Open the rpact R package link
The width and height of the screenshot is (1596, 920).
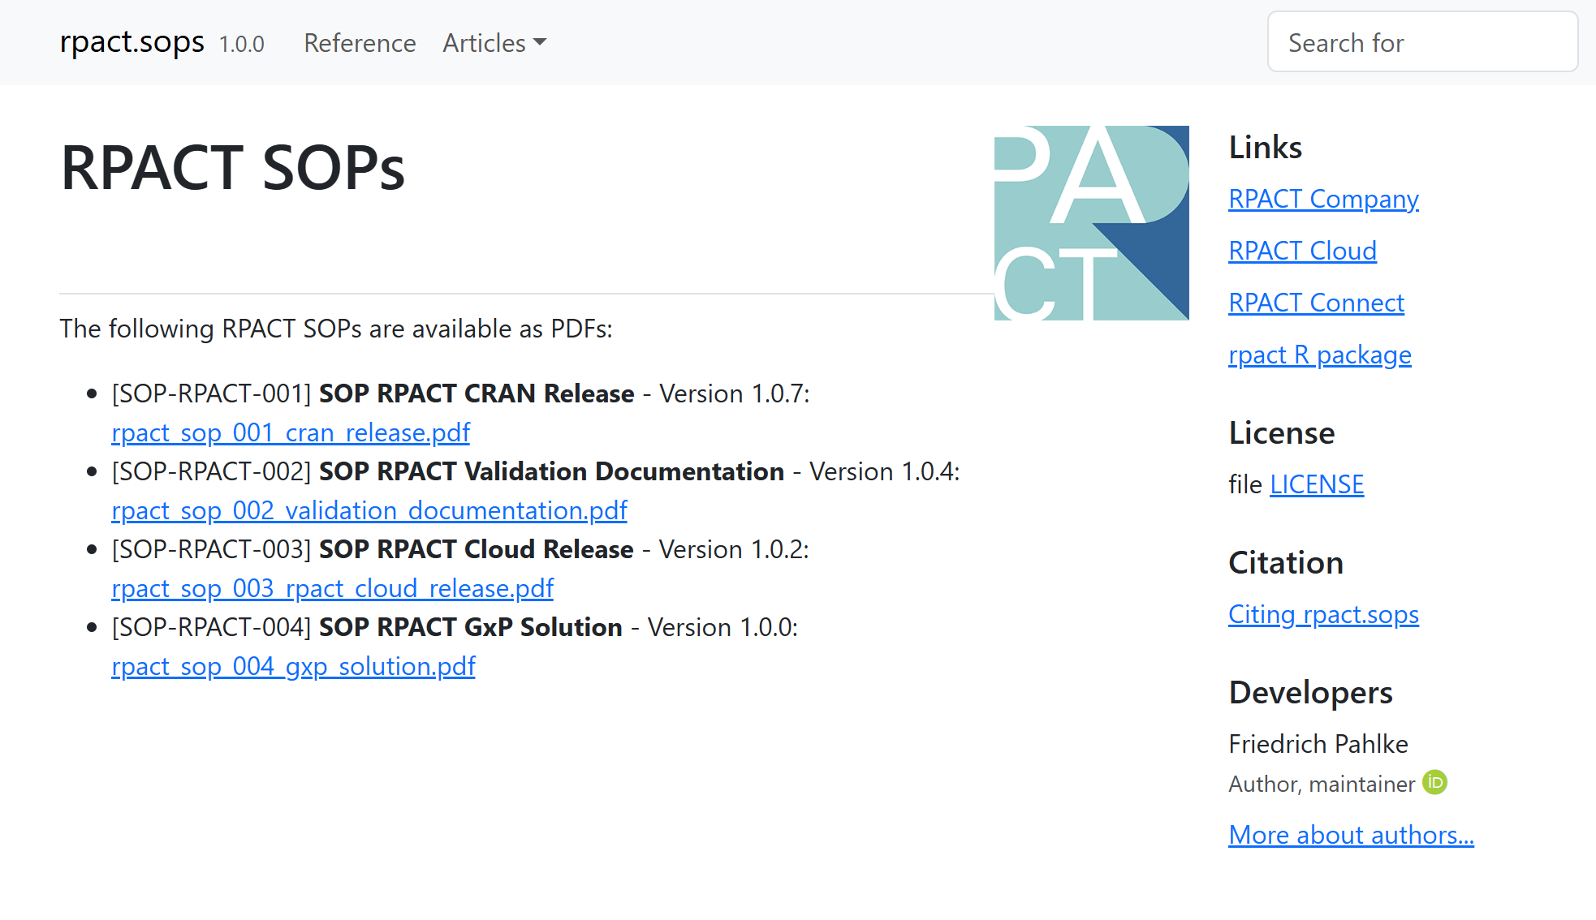pyautogui.click(x=1320, y=355)
